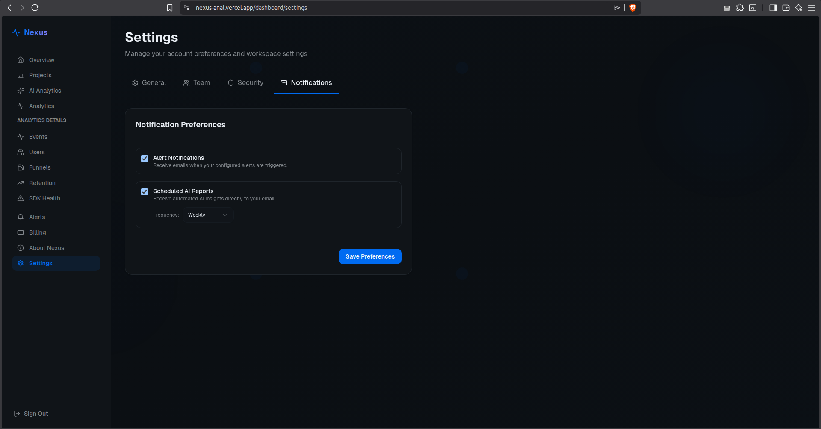Image resolution: width=821 pixels, height=429 pixels.
Task: Select the Notifications tab
Action: (x=306, y=83)
